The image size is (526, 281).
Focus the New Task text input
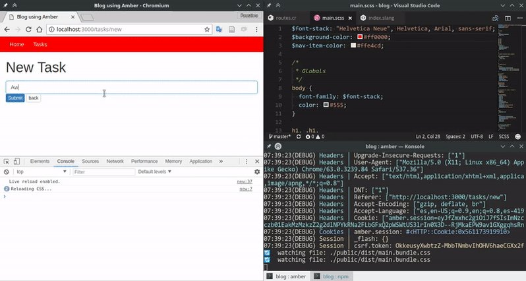click(132, 87)
